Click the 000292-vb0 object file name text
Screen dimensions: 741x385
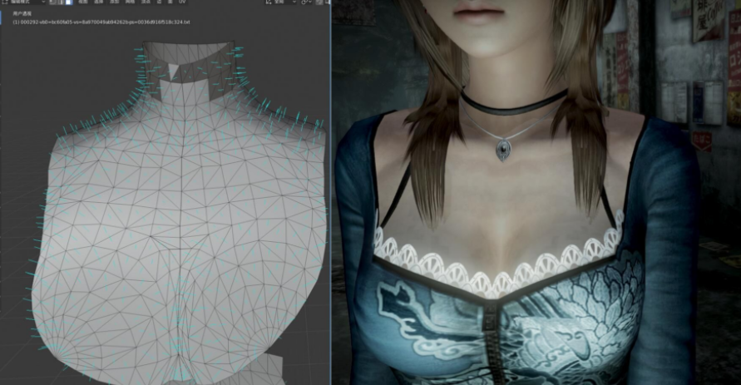click(x=101, y=22)
